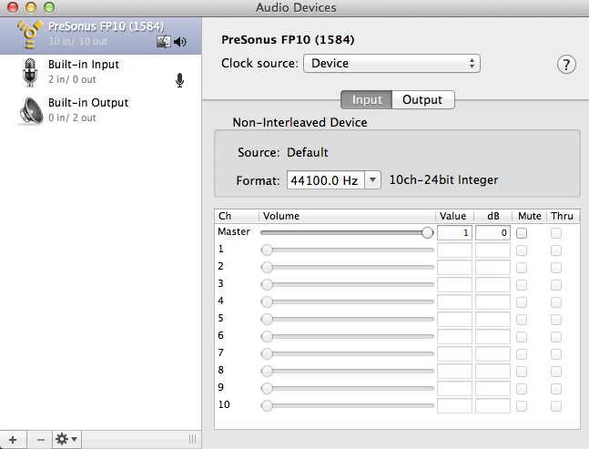Viewport: 589px width, 449px height.
Task: Toggle Mute checkbox for channel 5
Action: (522, 320)
